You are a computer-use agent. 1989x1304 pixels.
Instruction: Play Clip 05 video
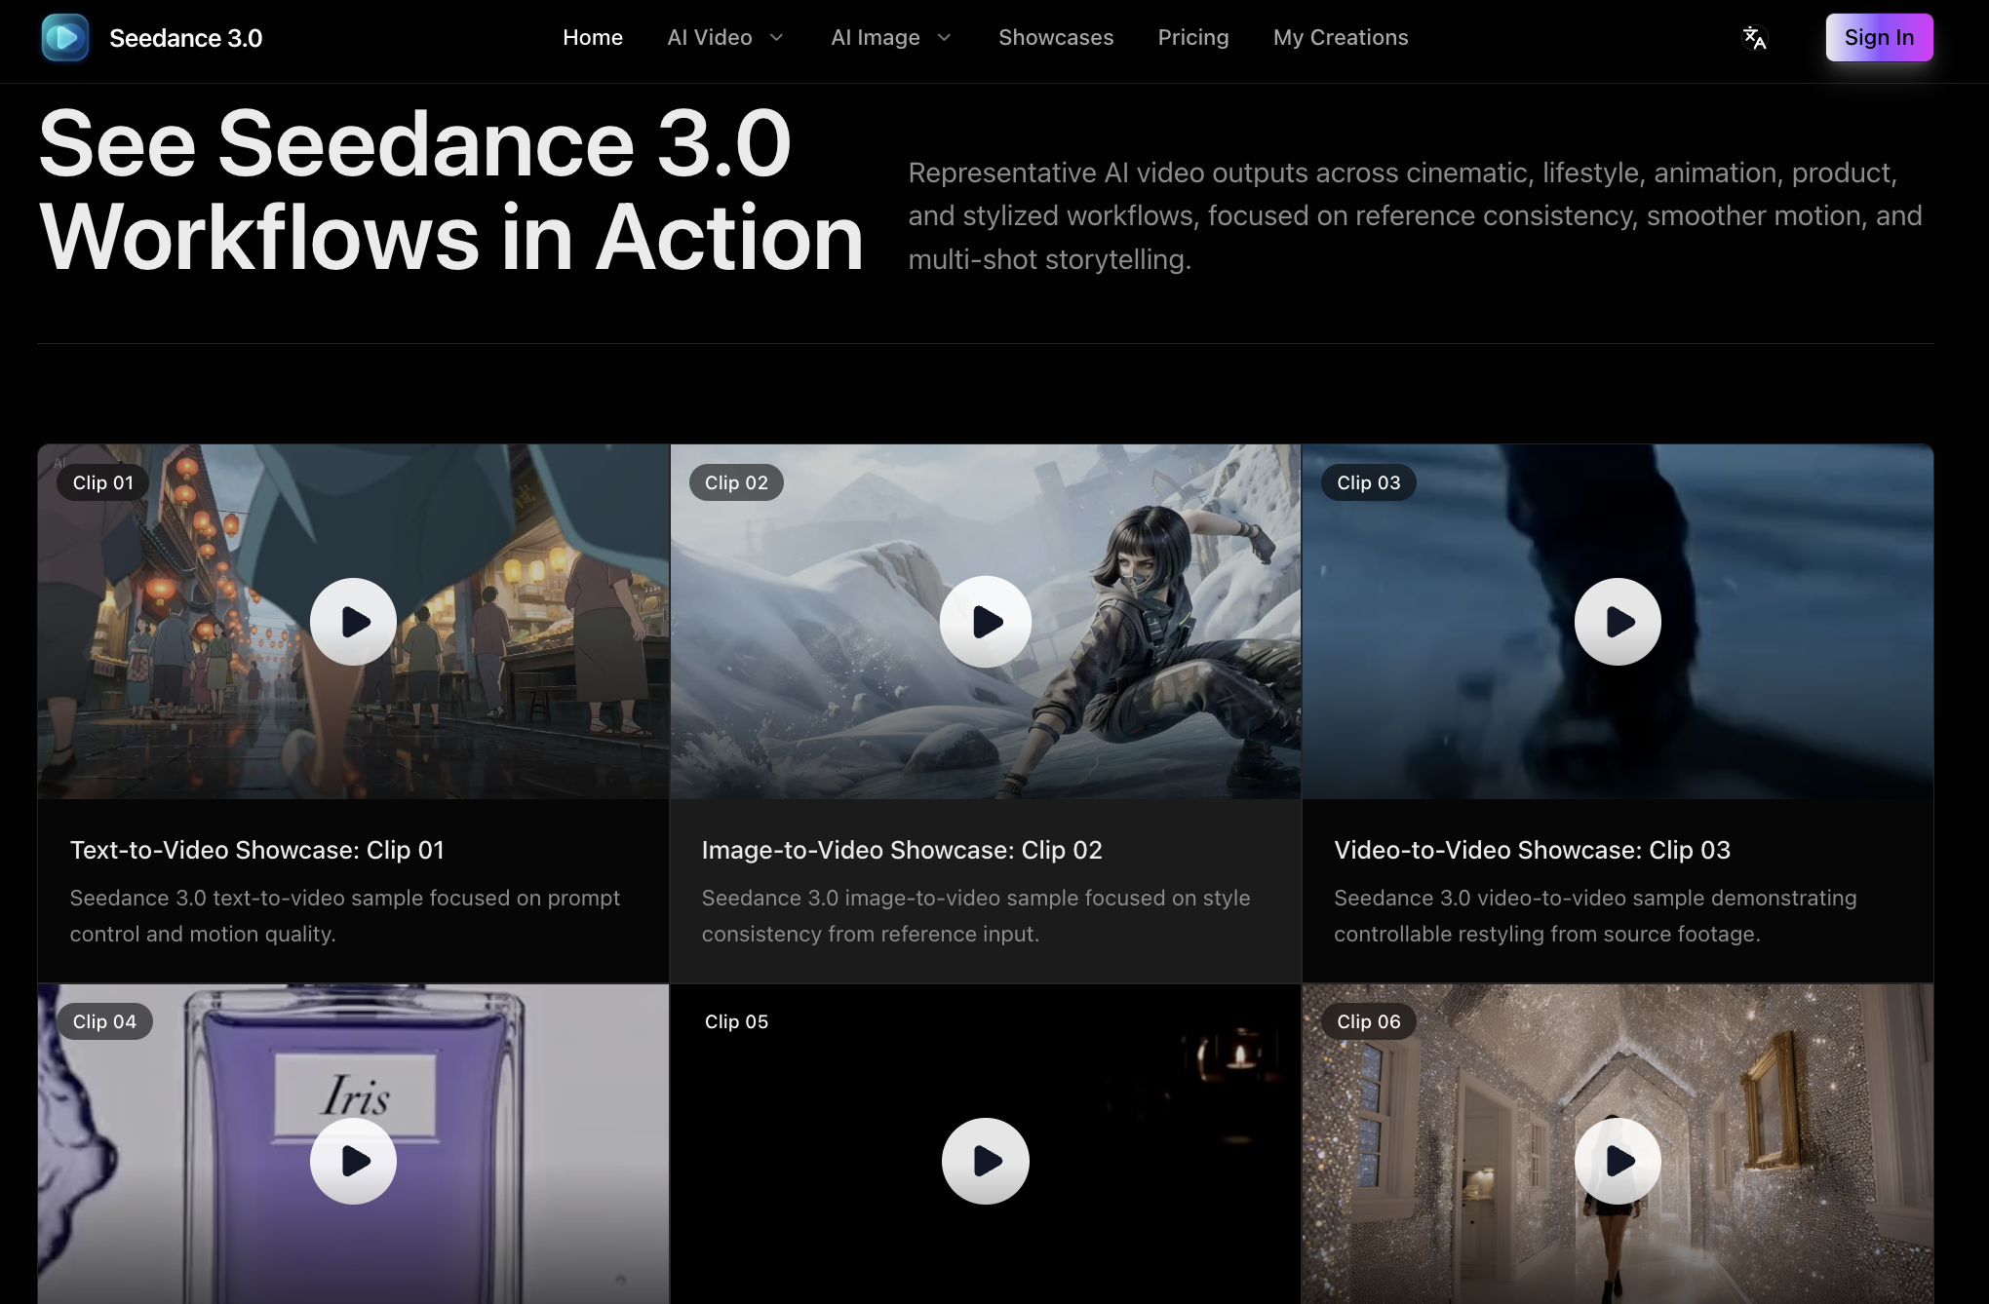click(986, 1161)
